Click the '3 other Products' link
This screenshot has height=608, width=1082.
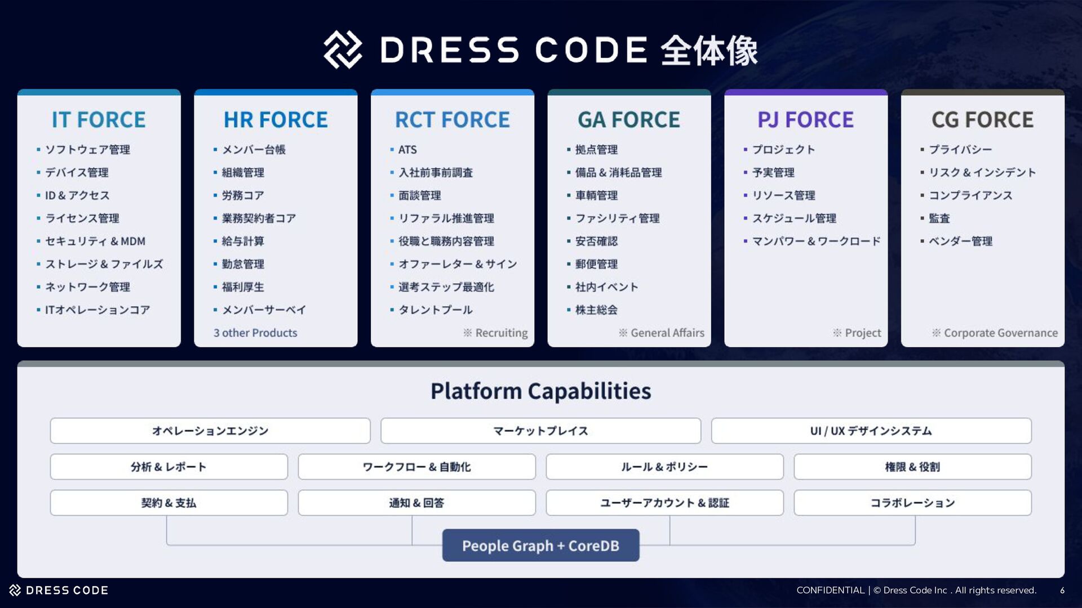pyautogui.click(x=255, y=333)
